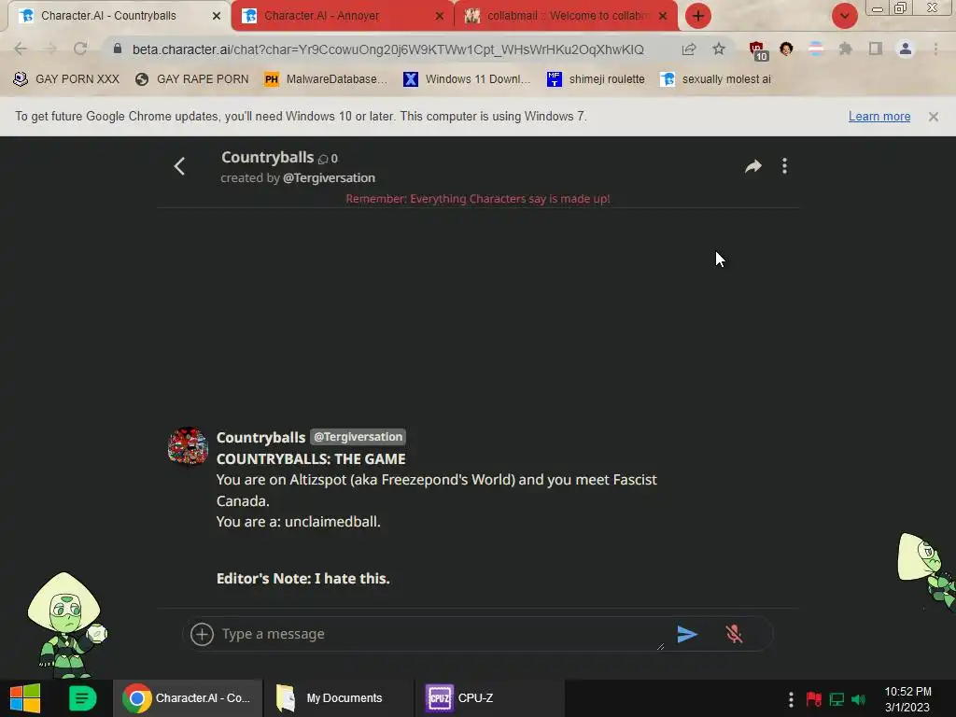The image size is (956, 717).
Task: Open the chat's three-dot options menu
Action: click(784, 166)
